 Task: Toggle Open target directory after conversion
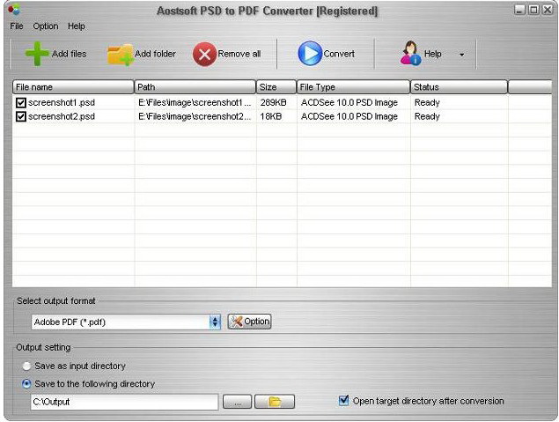tap(343, 400)
